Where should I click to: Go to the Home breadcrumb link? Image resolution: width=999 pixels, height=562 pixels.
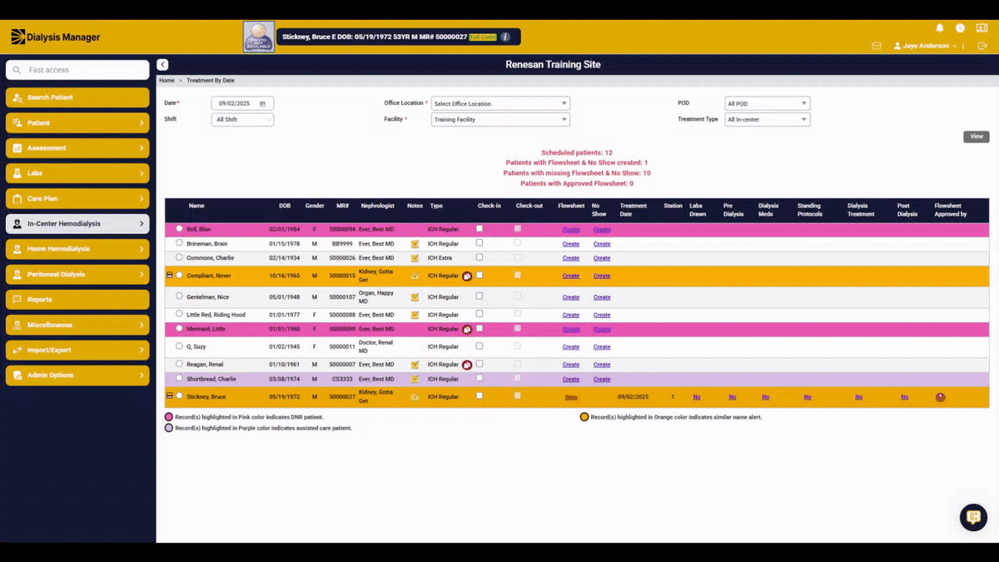[166, 81]
